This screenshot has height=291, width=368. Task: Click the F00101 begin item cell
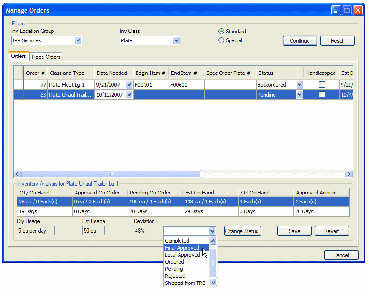(151, 85)
